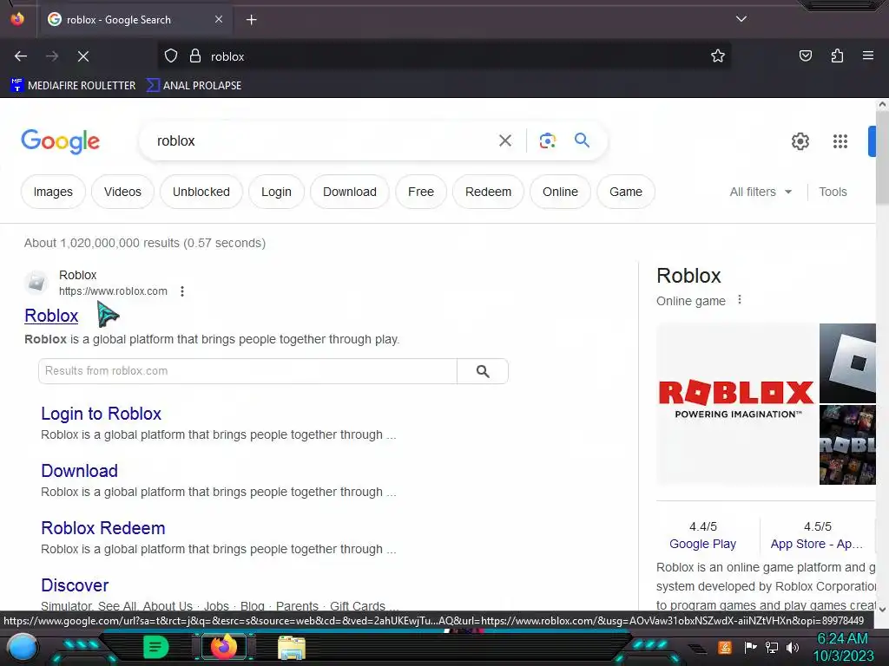This screenshot has width=889, height=666.
Task: Open more options beside Online game
Action: coord(740,299)
